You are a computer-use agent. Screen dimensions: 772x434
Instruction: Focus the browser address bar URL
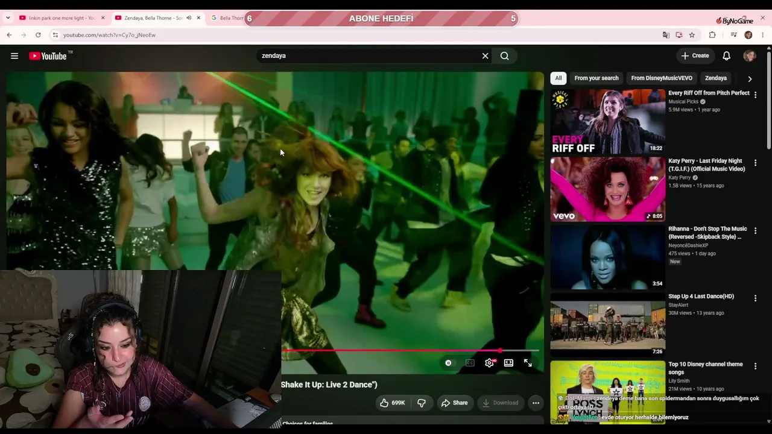click(109, 35)
